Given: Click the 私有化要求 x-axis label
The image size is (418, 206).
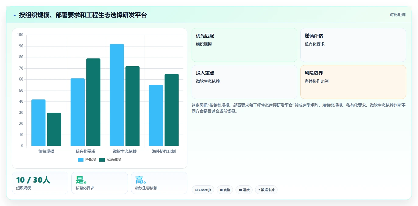Looking at the screenshot, I should point(86,151).
